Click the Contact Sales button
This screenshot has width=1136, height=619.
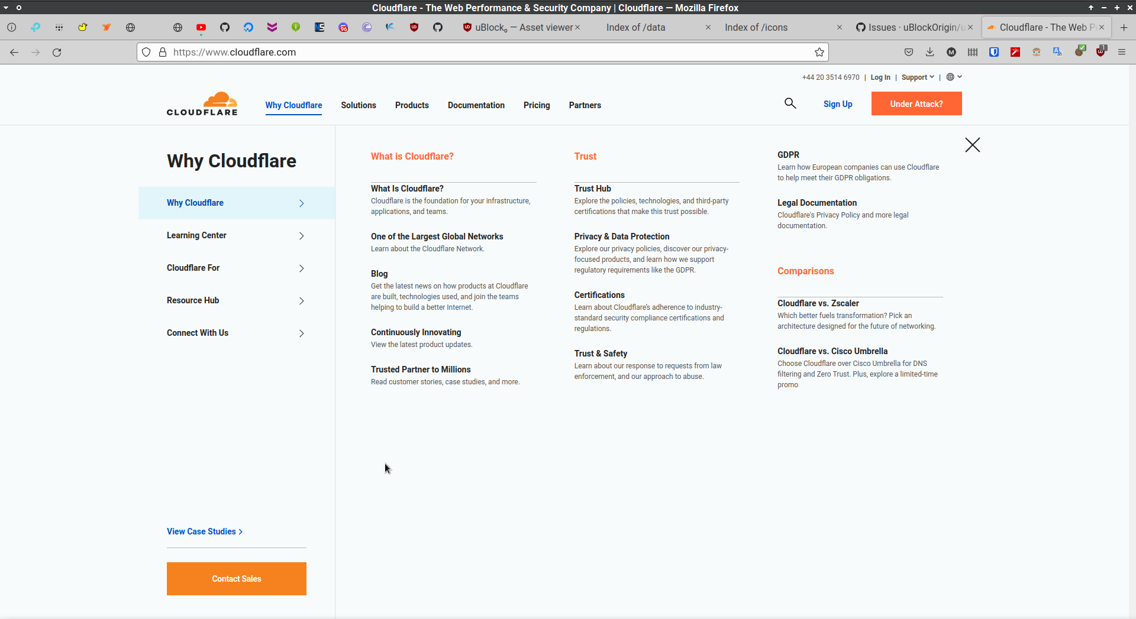click(x=237, y=579)
